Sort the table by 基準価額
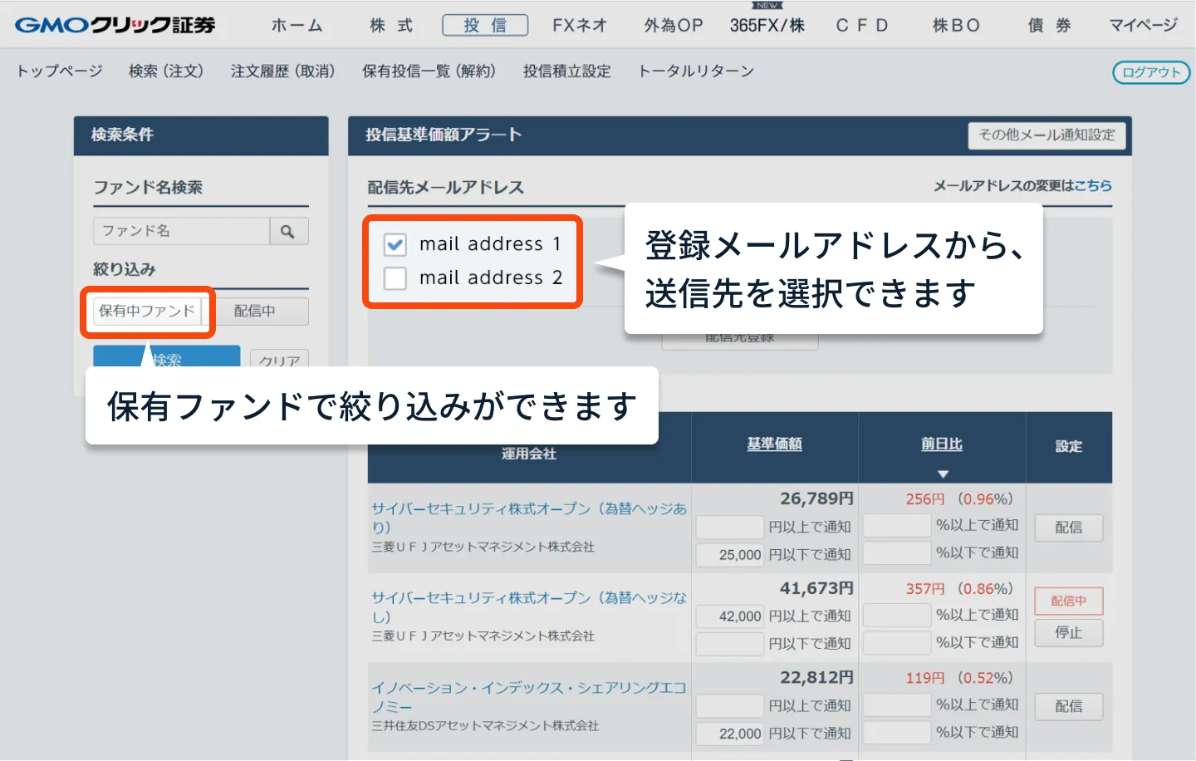The image size is (1196, 761). coord(773,443)
